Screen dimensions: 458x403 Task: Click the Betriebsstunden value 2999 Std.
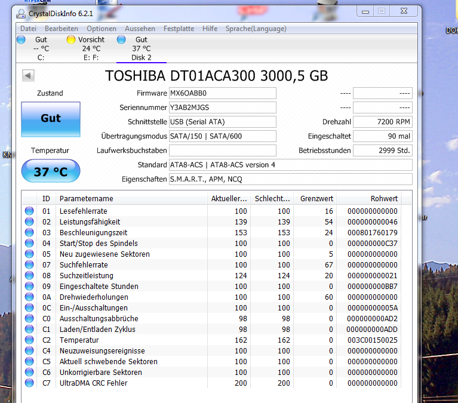pyautogui.click(x=383, y=150)
